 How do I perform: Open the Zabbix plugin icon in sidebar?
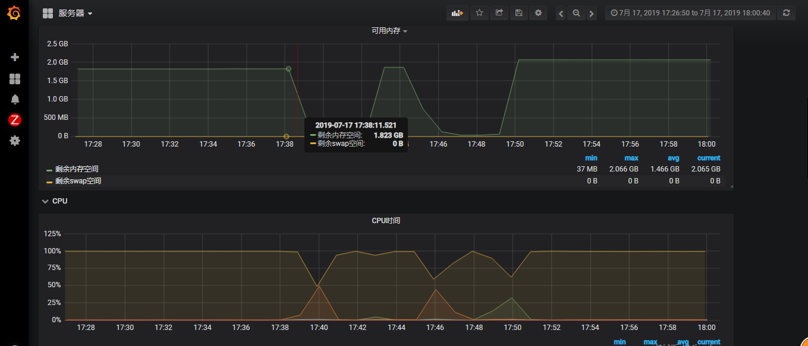[x=15, y=120]
